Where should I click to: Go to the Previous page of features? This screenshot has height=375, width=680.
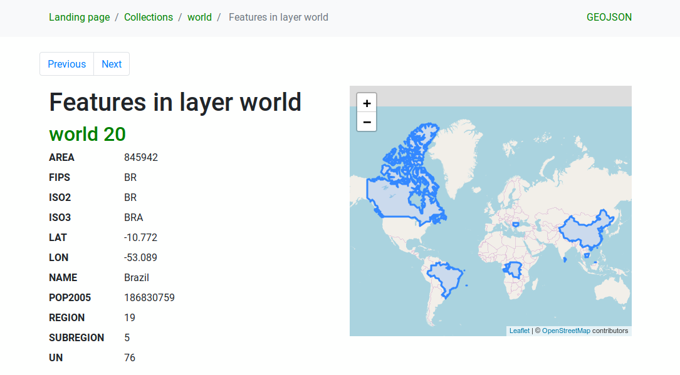click(x=66, y=64)
